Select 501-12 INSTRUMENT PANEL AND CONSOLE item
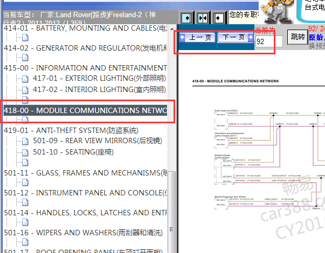 85,193
